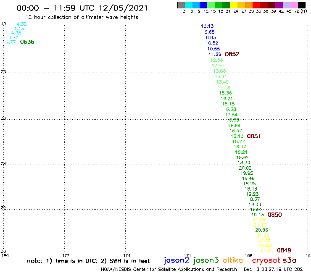
Task: Click the wave height value '16.07'
Action: click(x=236, y=131)
